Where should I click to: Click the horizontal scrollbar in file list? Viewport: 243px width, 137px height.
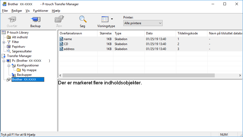138,75
